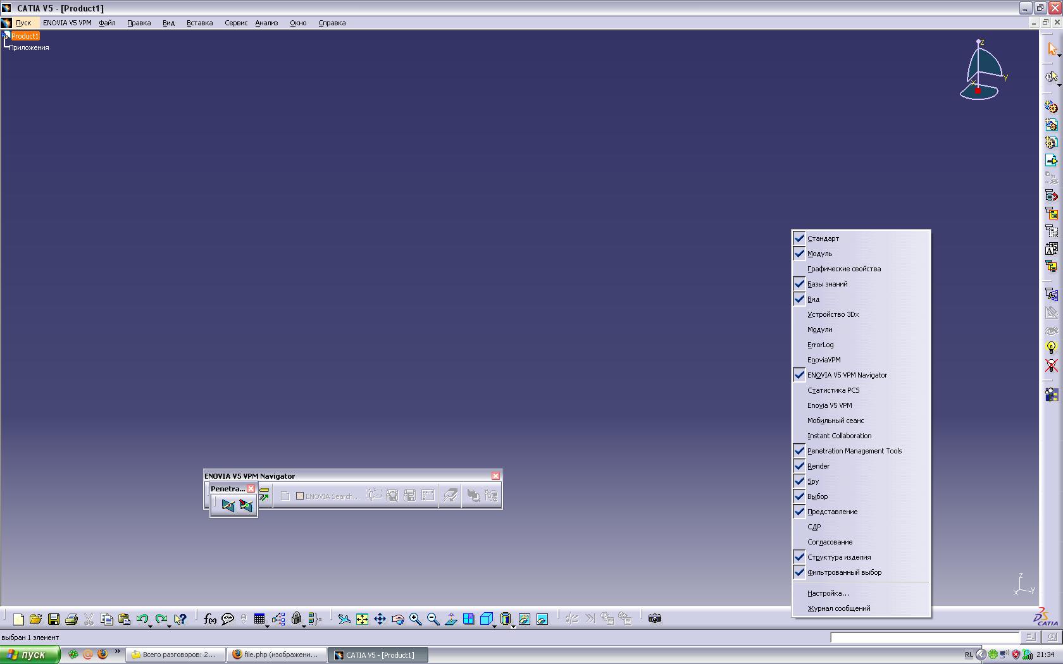Open the Вставка menu

click(x=199, y=23)
